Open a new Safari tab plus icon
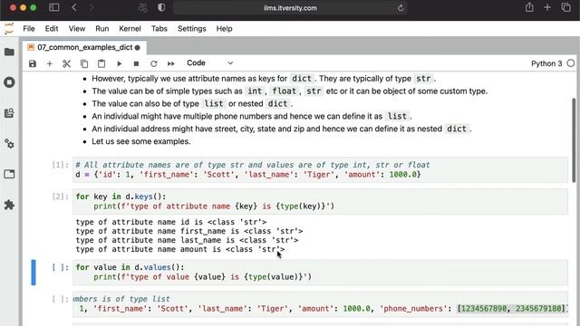The width and height of the screenshot is (580, 326). click(547, 7)
